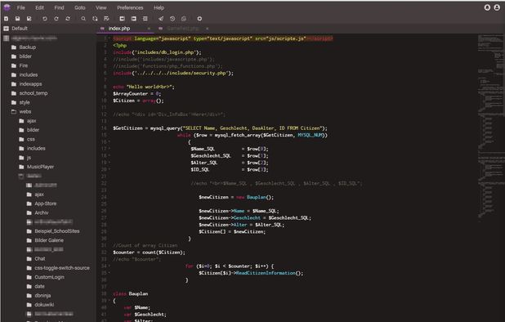Screen dimensions: 505x322
Task: Toggle the left sidebar panel icon
Action: coord(122,19)
